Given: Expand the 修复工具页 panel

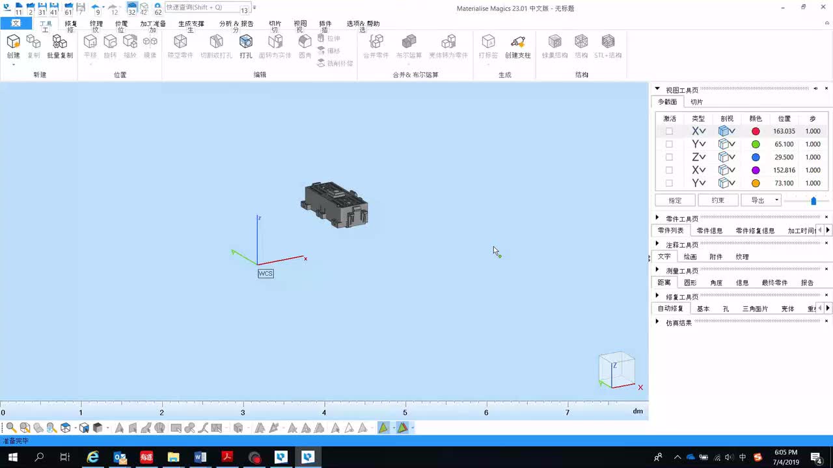Looking at the screenshot, I should pos(657,296).
